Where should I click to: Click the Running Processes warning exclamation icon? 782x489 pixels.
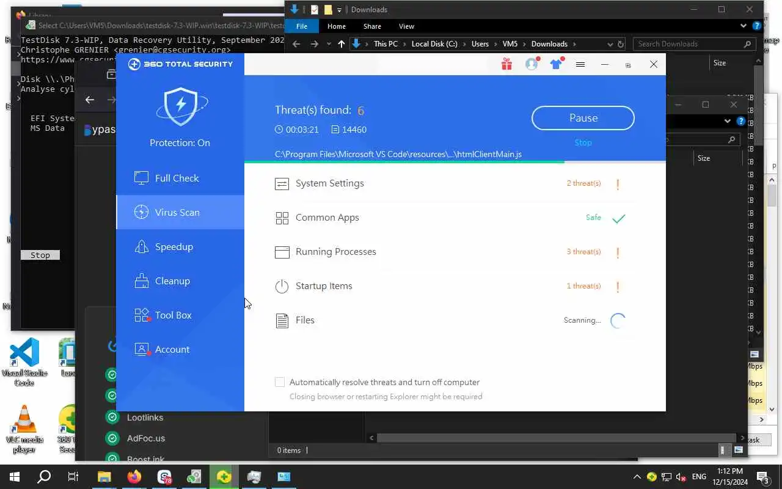(x=618, y=252)
